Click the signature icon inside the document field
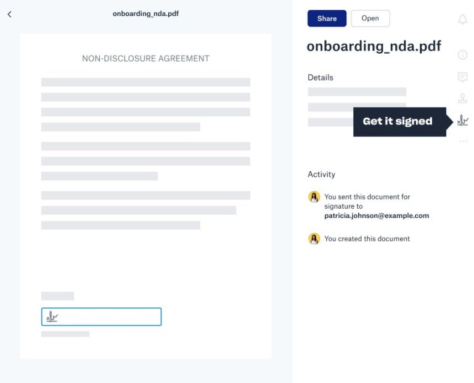The image size is (474, 383). click(x=52, y=317)
